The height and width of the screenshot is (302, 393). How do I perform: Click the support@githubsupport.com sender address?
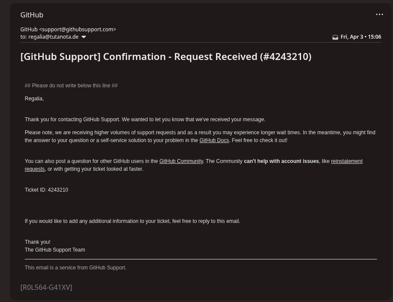[78, 30]
